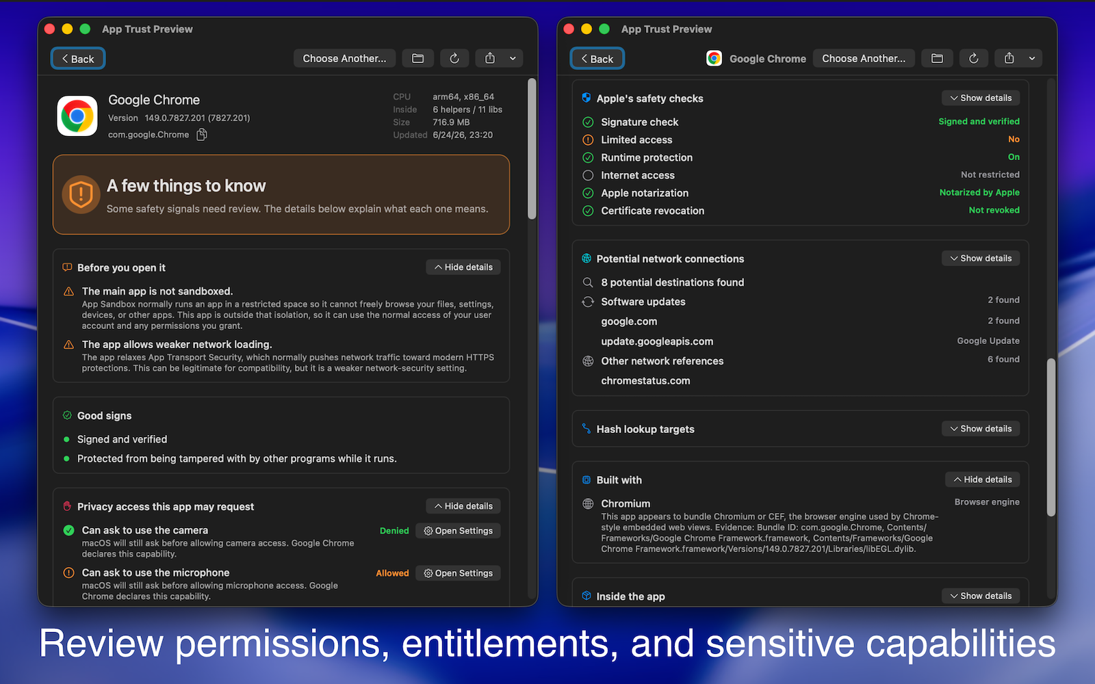This screenshot has width=1095, height=684.
Task: Click the Hash lookup targets icon
Action: (x=587, y=429)
